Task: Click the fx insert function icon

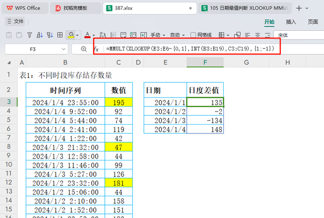Action: [x=96, y=49]
